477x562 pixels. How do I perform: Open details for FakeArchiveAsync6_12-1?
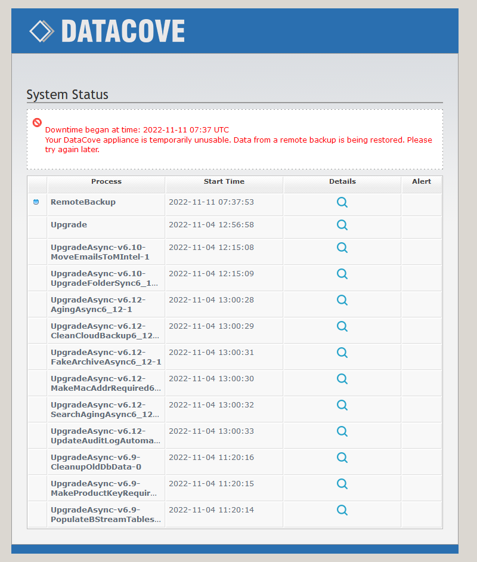tap(342, 353)
